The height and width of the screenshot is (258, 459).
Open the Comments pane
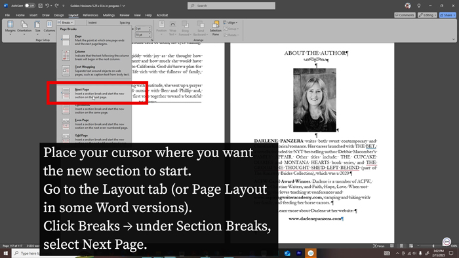click(x=405, y=15)
